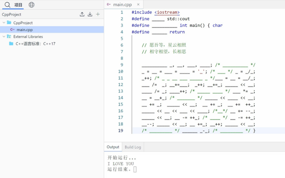Click the CppProject header label

coord(12,14)
